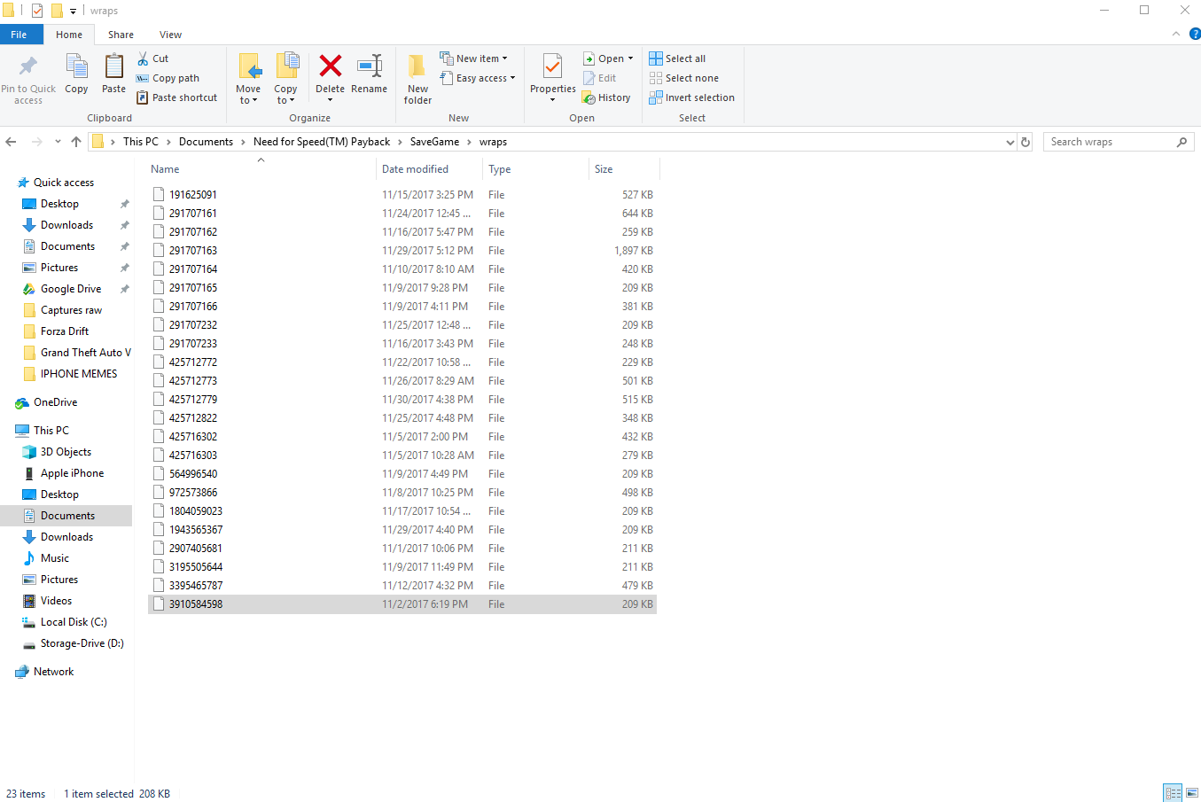Viewport: 1201px width, 802px height.
Task: Invert the current file selection
Action: [x=692, y=97]
